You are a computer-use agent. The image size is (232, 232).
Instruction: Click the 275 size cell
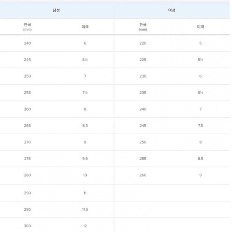coord(28,159)
